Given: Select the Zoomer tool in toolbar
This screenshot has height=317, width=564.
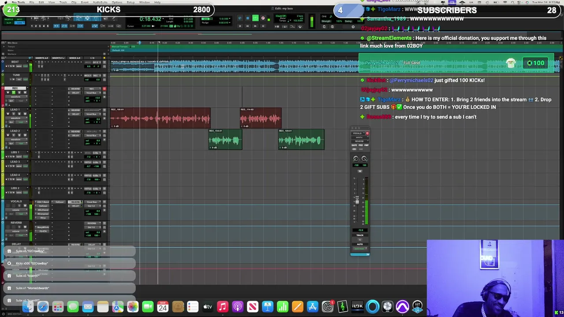Looking at the screenshot, I should pos(68,18).
